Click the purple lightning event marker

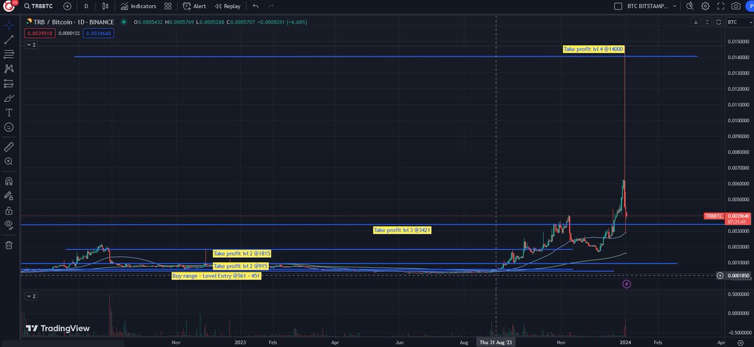626,284
